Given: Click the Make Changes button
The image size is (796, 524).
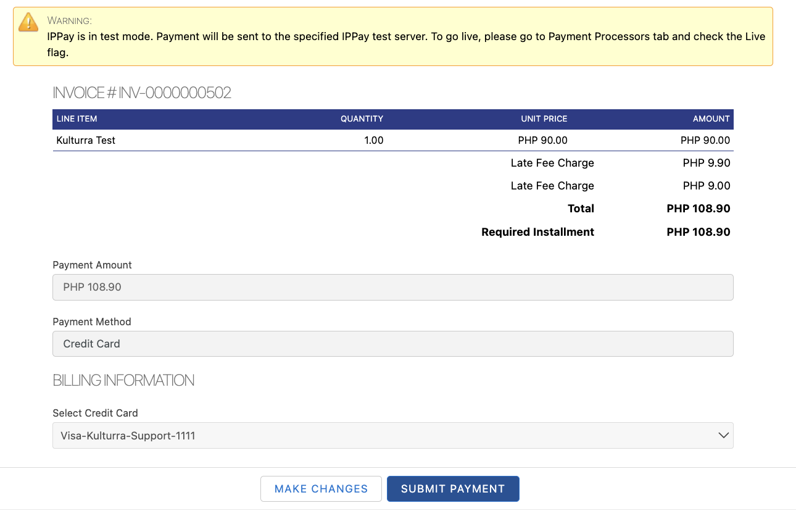Looking at the screenshot, I should click(x=321, y=489).
